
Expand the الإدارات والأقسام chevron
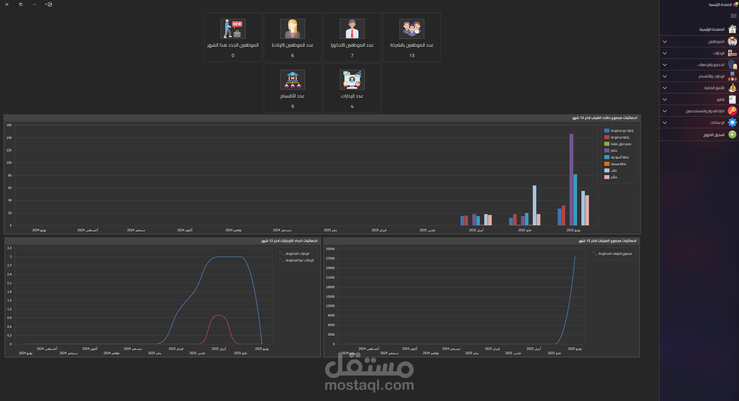pos(665,76)
